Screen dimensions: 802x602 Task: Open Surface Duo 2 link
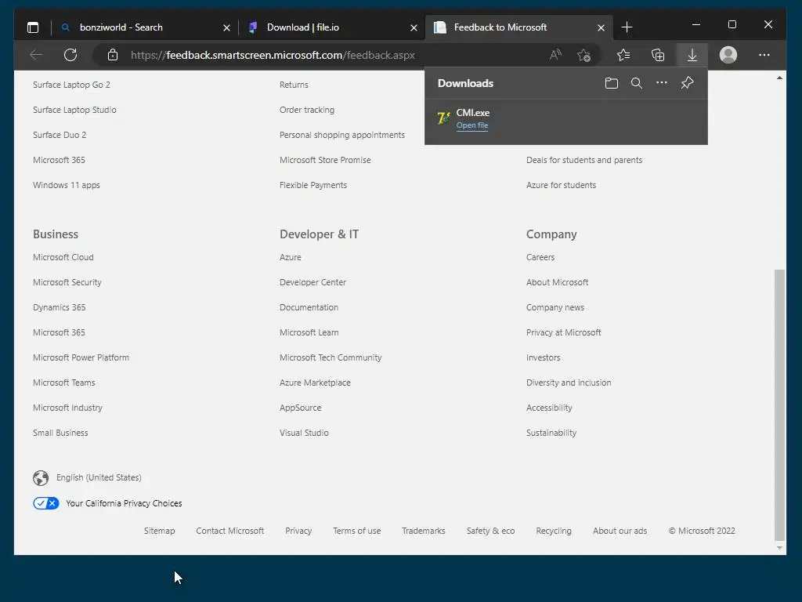click(60, 135)
